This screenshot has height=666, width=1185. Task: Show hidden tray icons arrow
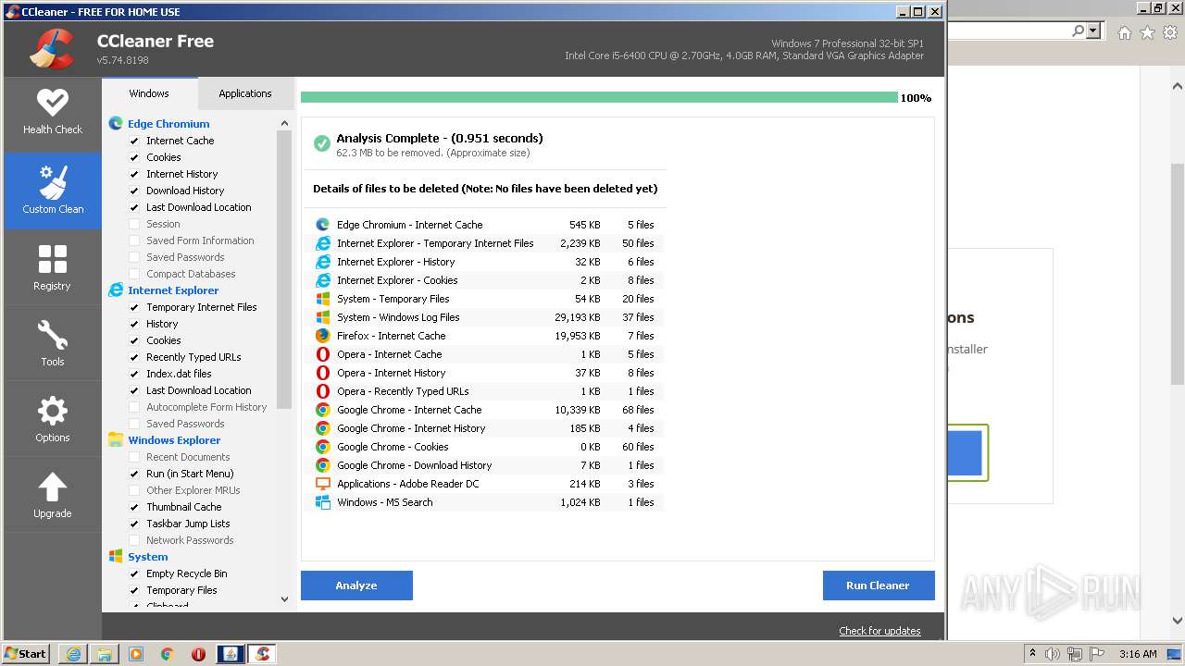coord(1032,653)
